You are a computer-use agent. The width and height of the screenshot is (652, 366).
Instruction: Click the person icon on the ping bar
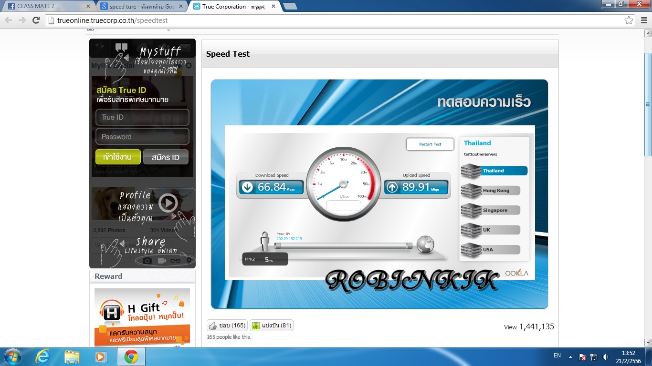coord(265,241)
